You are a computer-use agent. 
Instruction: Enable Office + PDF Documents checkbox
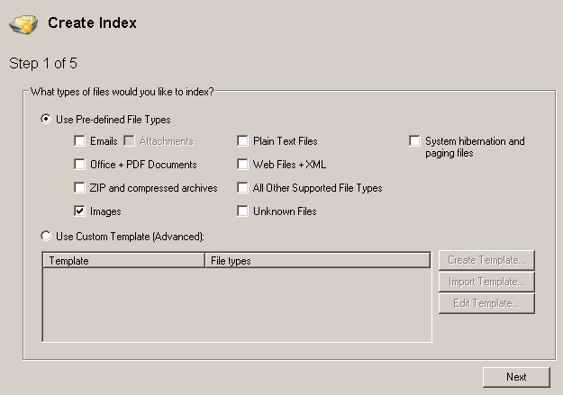[80, 165]
